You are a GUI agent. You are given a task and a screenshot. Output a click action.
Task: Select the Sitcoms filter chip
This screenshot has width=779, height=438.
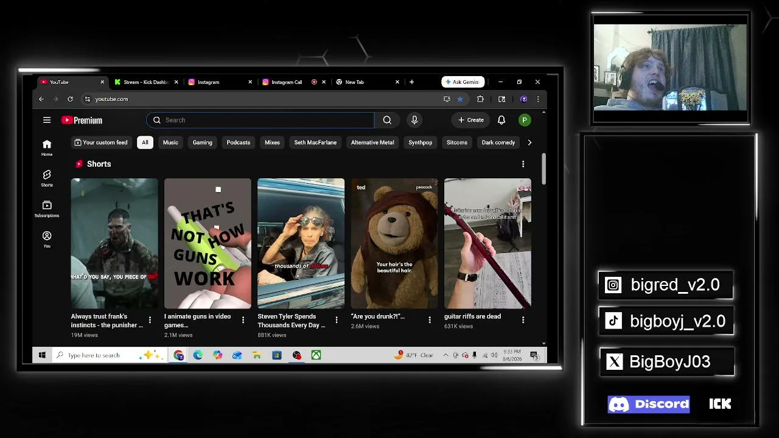pos(457,142)
